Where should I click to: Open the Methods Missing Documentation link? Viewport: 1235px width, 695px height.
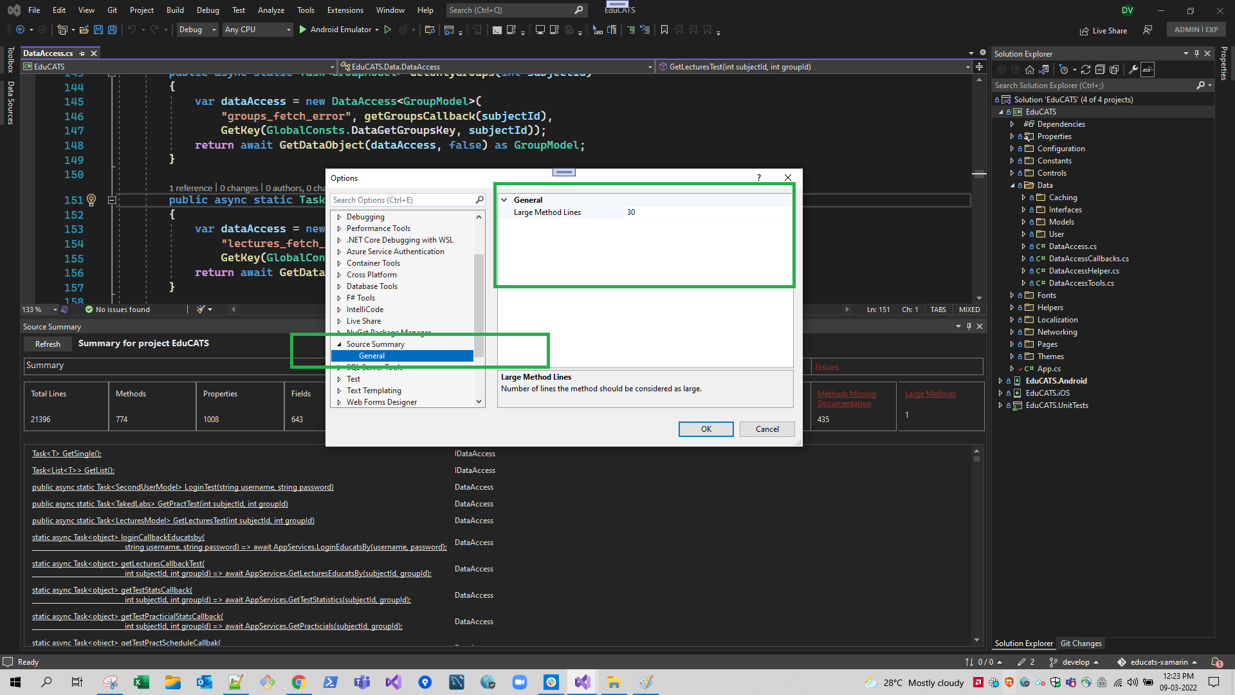846,399
